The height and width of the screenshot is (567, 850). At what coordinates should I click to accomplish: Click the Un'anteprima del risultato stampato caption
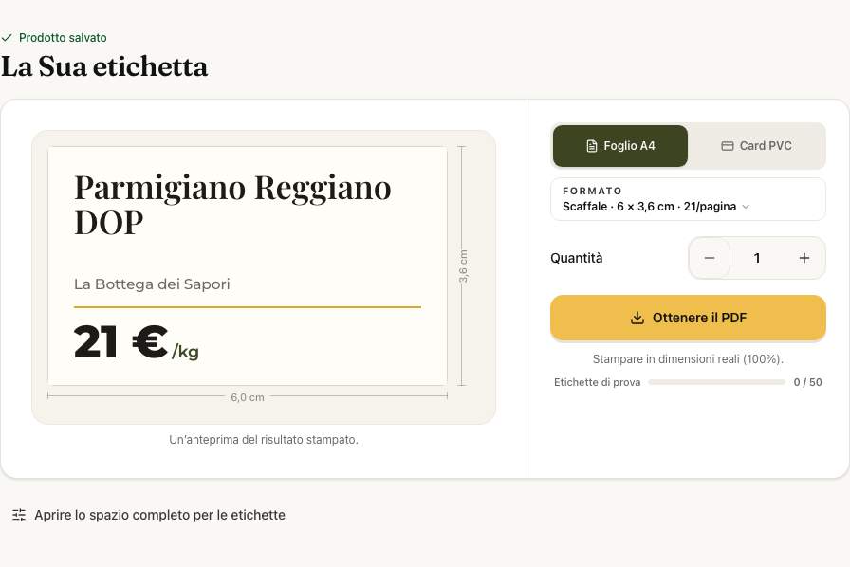[x=264, y=440]
